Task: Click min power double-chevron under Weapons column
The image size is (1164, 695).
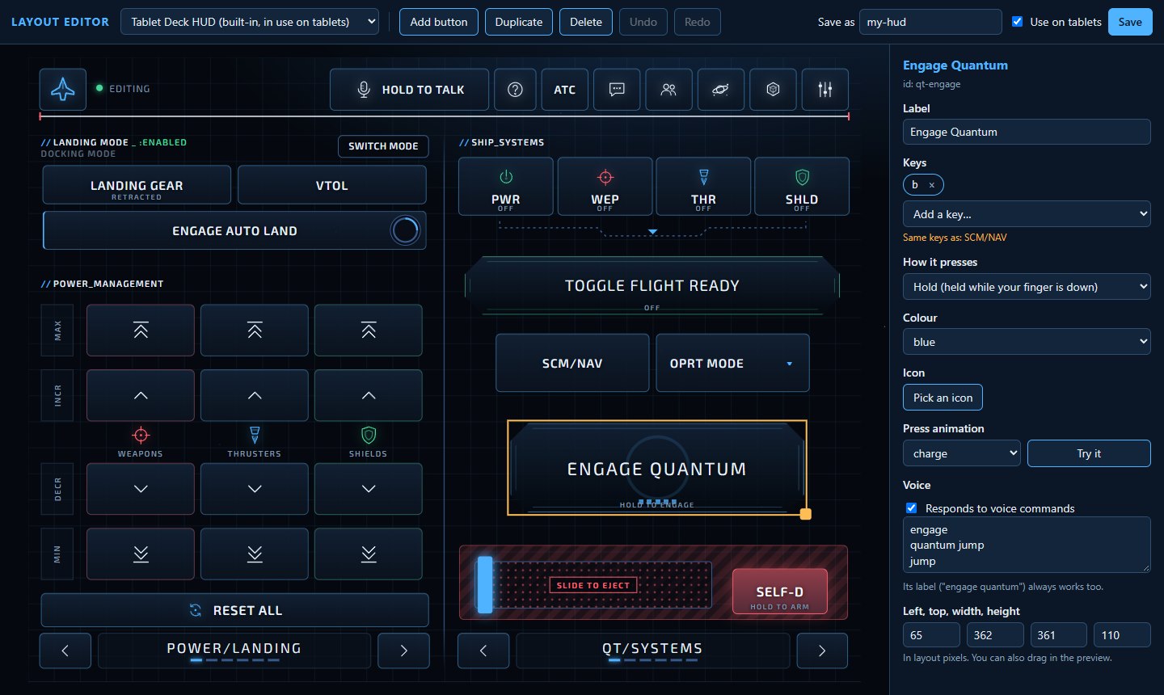Action: 141,554
